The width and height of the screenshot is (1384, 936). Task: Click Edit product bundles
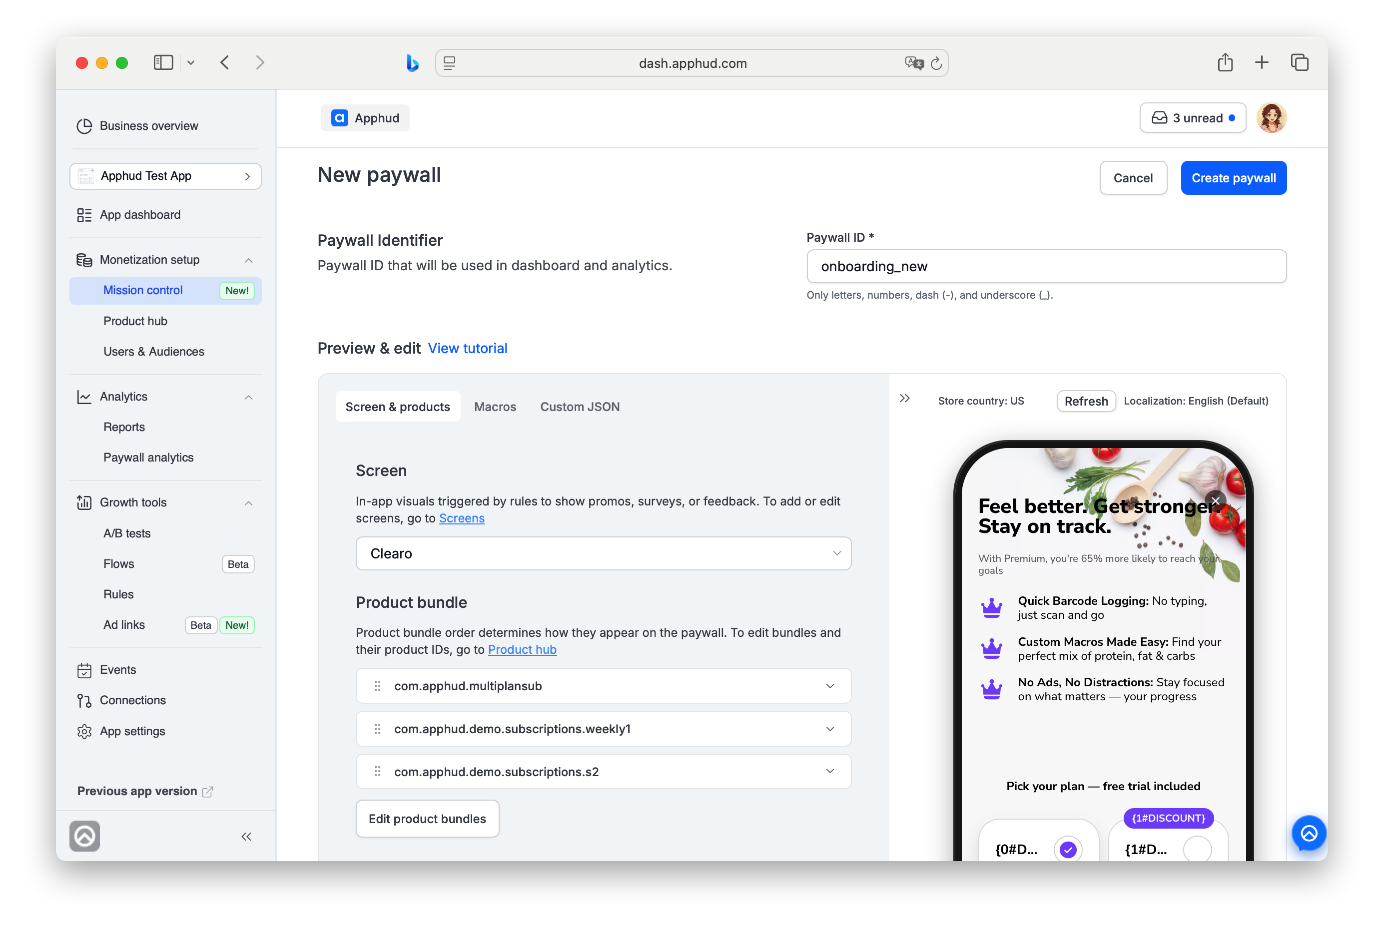click(x=427, y=819)
